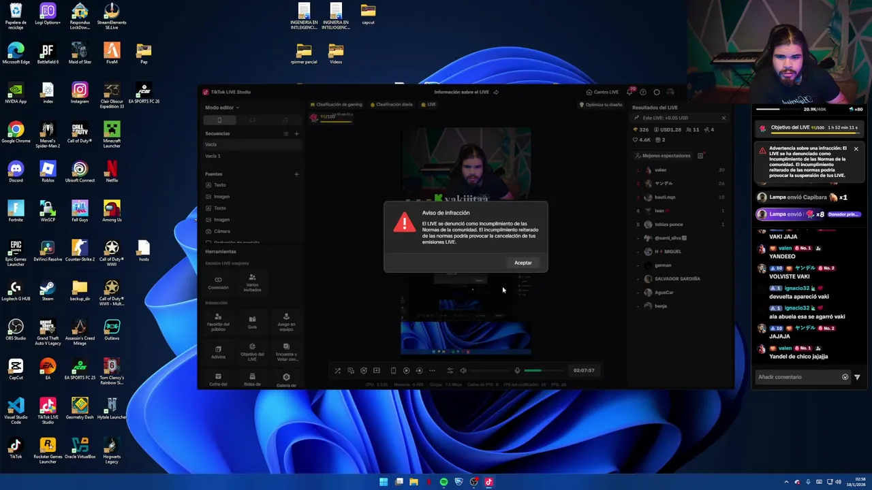
Task: Show hidden tray icons chevron
Action: pyautogui.click(x=786, y=482)
